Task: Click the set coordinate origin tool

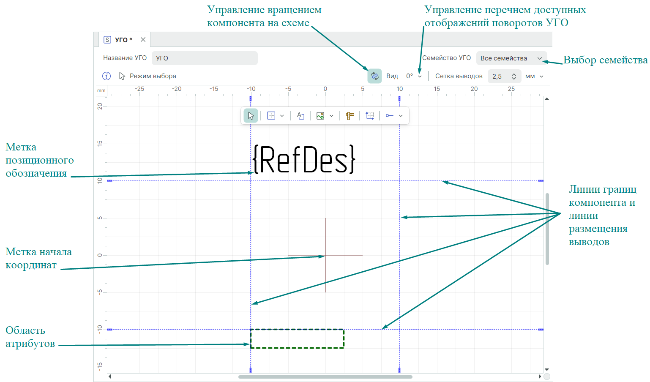Action: point(370,116)
